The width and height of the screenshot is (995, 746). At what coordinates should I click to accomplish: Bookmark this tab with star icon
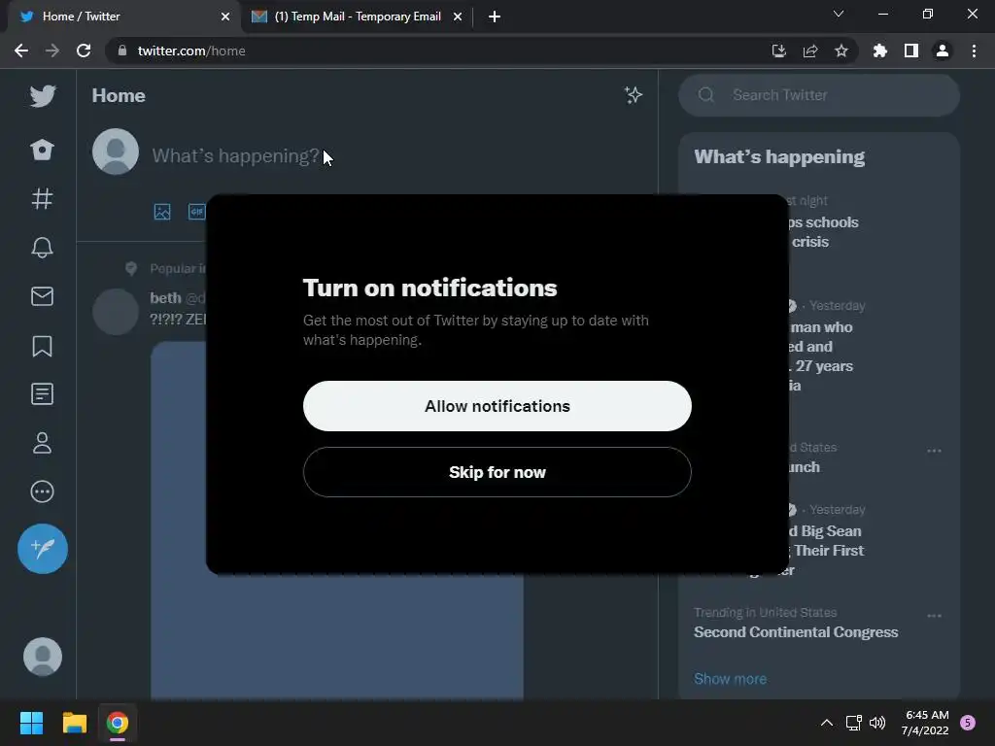[x=841, y=51]
